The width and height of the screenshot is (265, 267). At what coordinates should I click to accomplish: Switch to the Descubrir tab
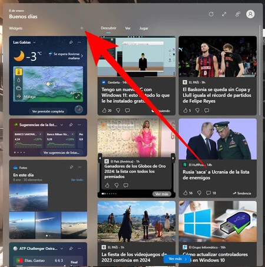[108, 28]
